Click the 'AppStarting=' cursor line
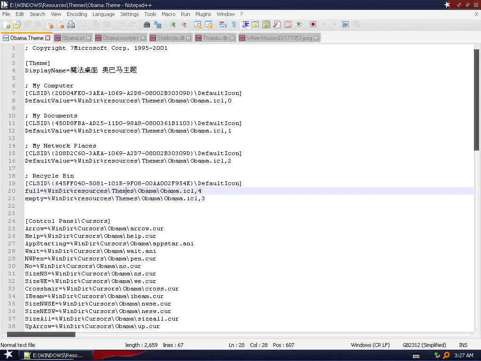 tap(109, 244)
